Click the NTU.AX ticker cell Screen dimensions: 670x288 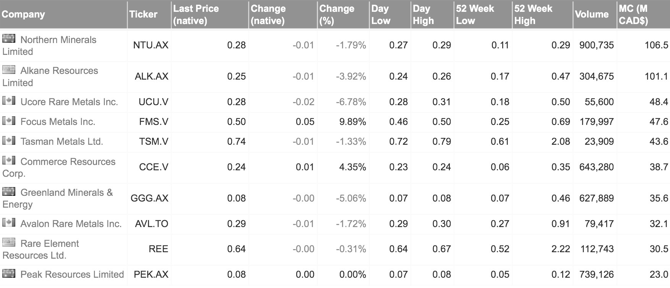pyautogui.click(x=151, y=45)
